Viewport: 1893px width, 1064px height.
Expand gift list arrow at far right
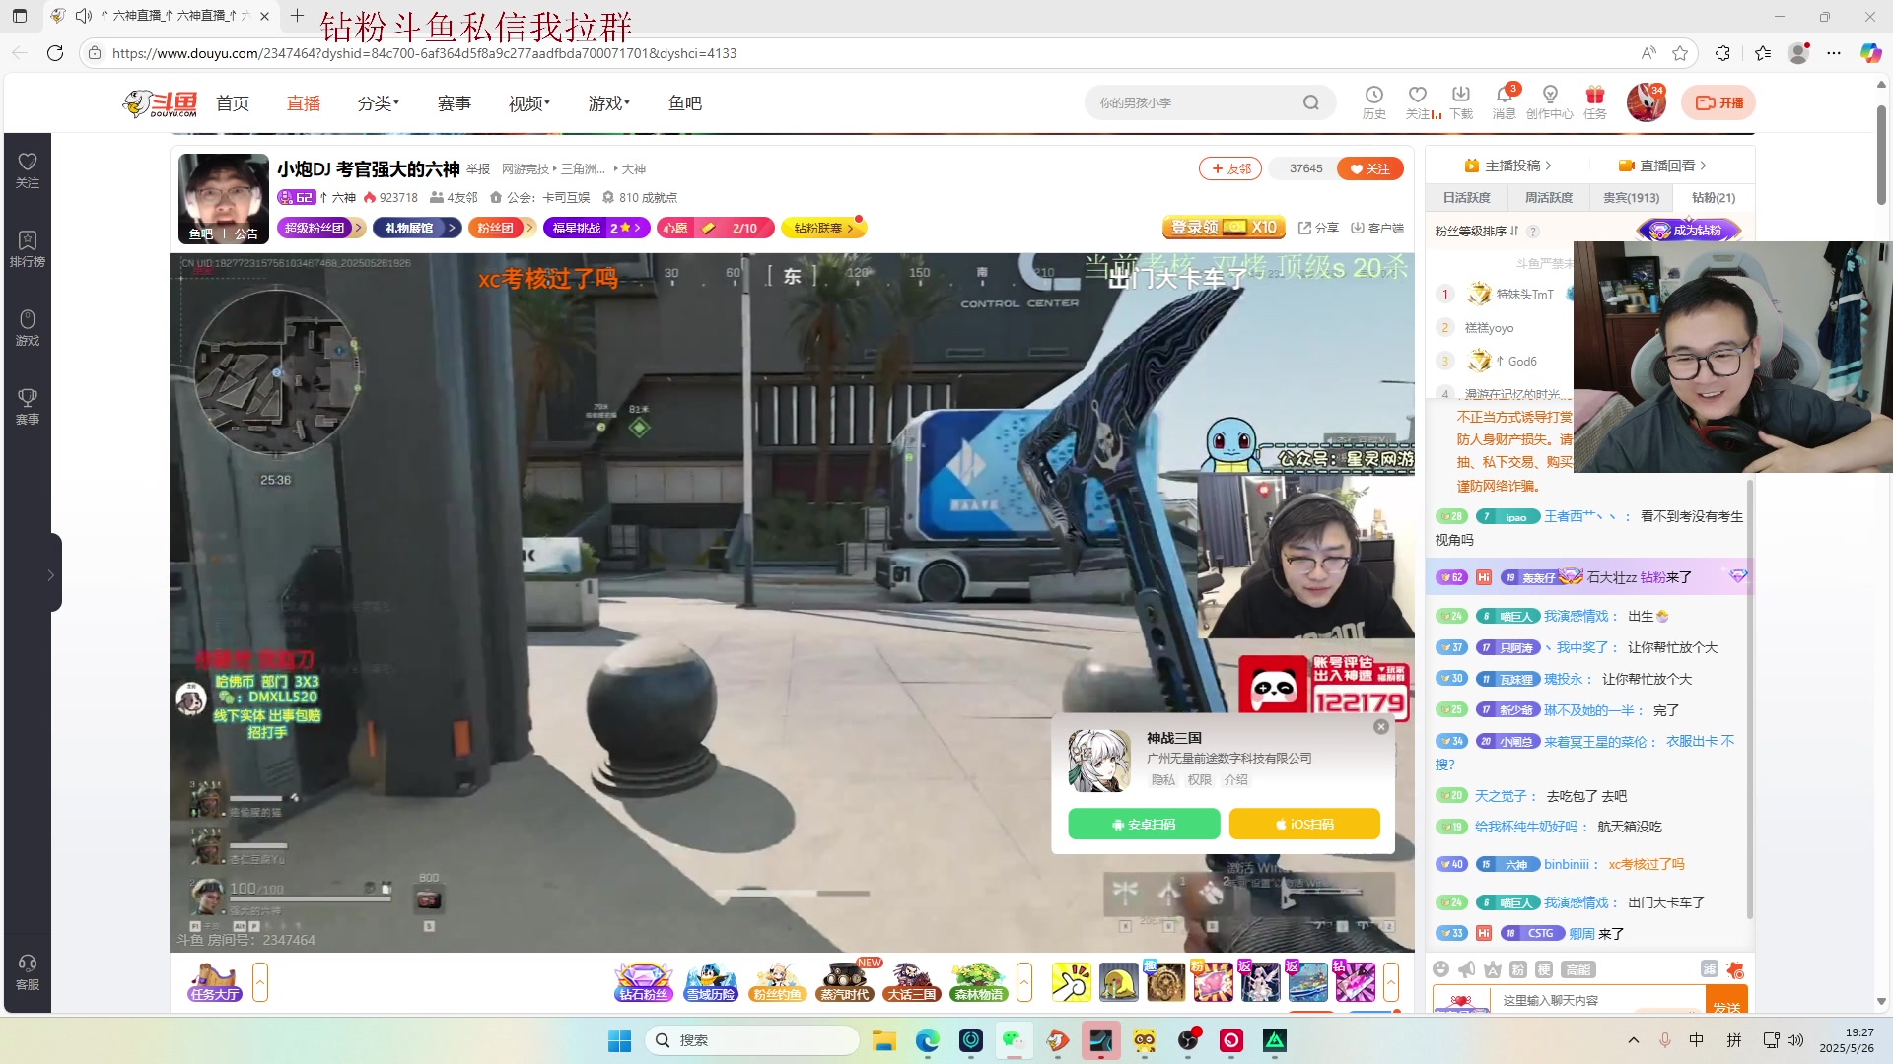coord(1391,982)
